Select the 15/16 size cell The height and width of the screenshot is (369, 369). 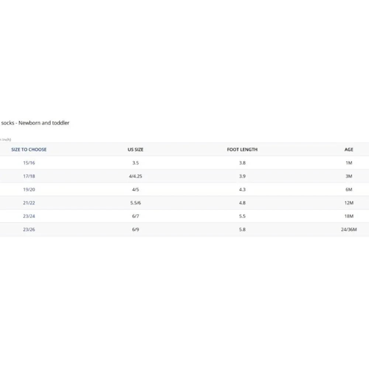click(29, 163)
